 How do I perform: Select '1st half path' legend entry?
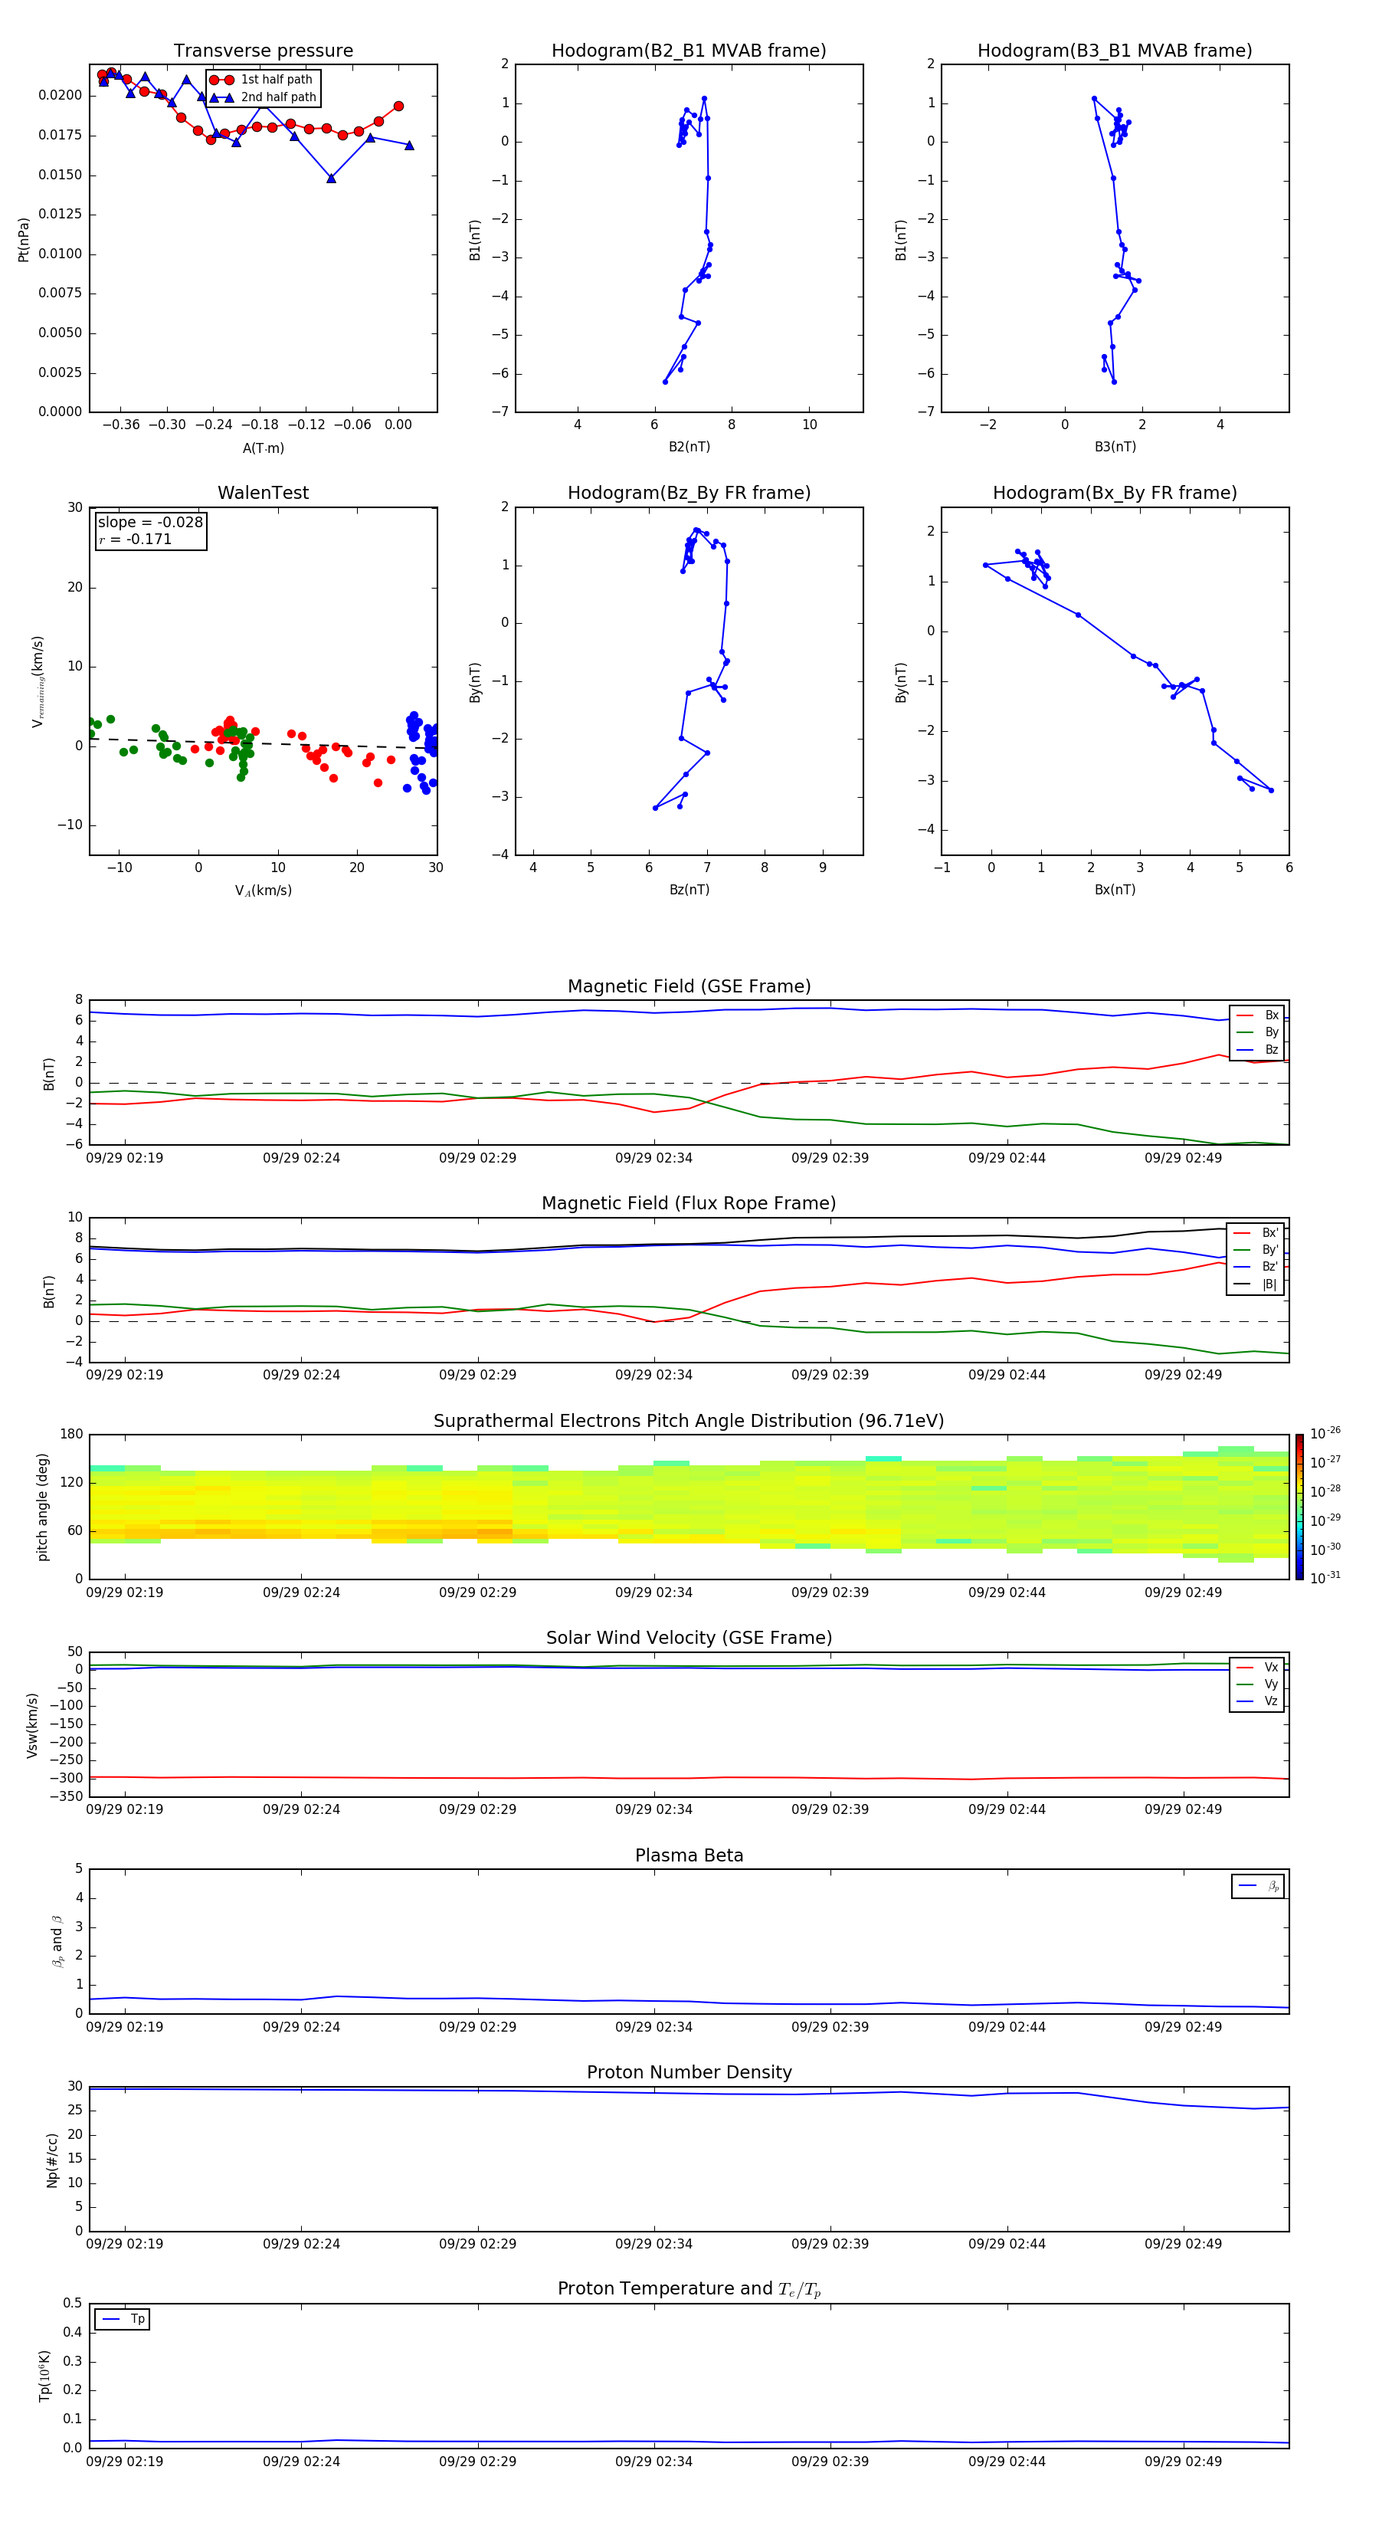263,80
